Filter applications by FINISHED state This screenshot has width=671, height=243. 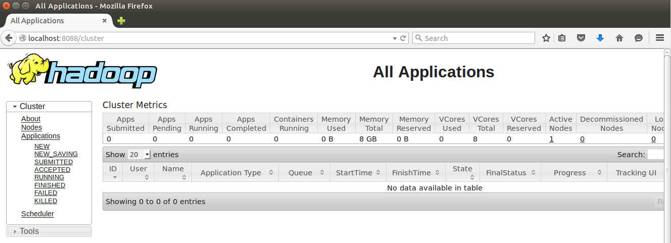50,185
